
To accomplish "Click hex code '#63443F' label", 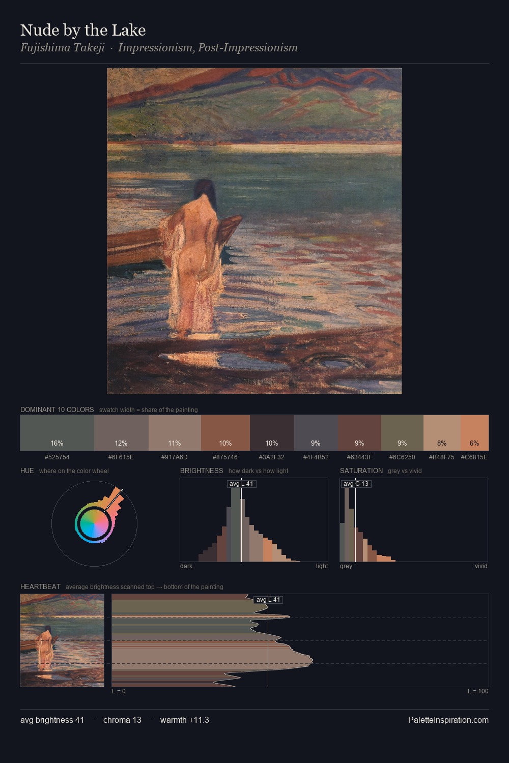I will (359, 457).
